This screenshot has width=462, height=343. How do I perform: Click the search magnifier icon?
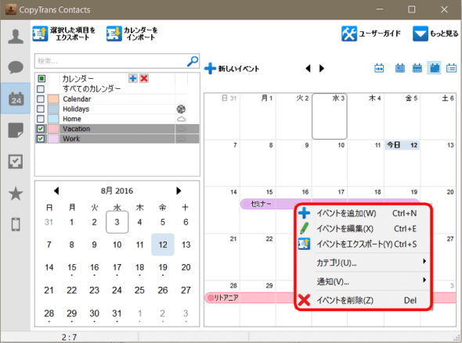(x=193, y=61)
